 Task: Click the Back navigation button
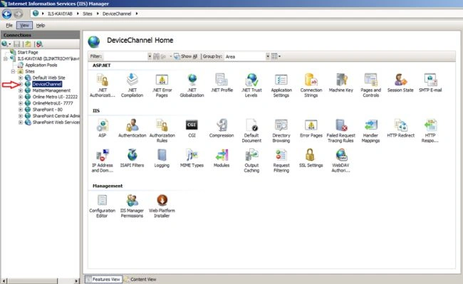point(7,14)
